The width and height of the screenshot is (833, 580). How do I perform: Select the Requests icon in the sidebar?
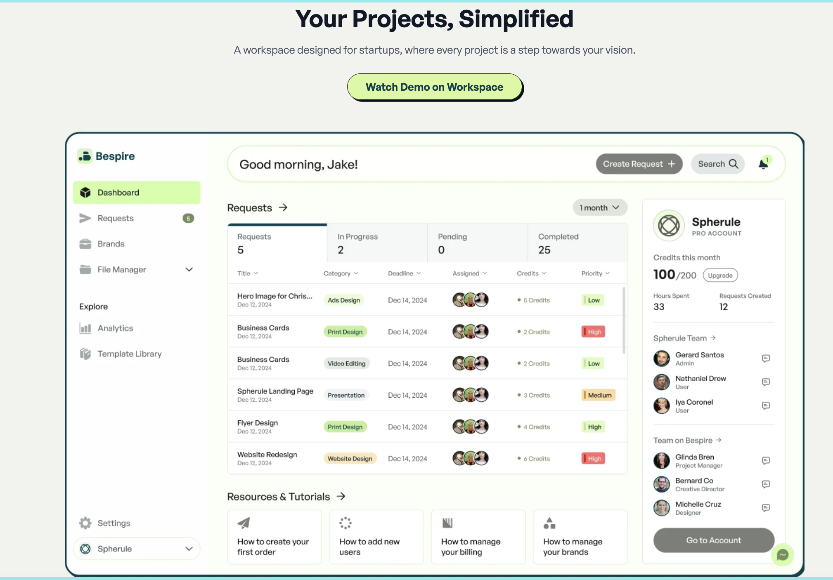pyautogui.click(x=85, y=218)
